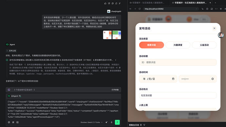The height and width of the screenshot is (127, 226).
Task: Click the green send arrow button
Action: [117, 122]
